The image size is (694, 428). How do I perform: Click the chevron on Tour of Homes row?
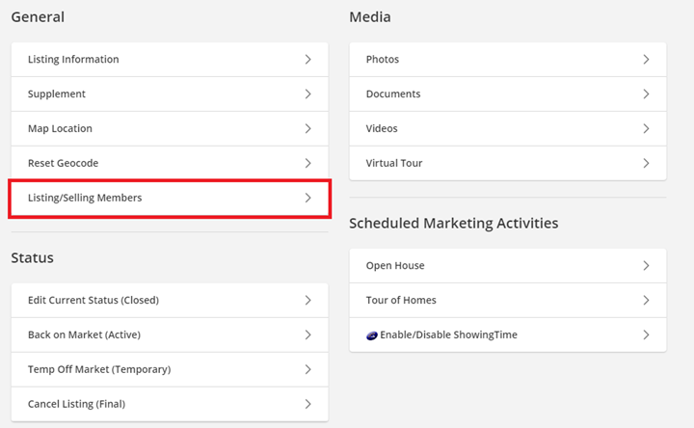pyautogui.click(x=646, y=300)
